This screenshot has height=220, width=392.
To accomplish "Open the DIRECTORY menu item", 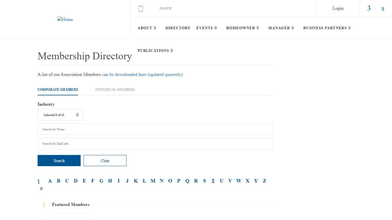I will pos(178,28).
